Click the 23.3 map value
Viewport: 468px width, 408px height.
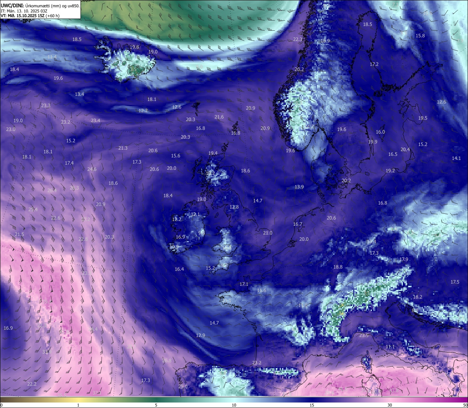(x=46, y=105)
